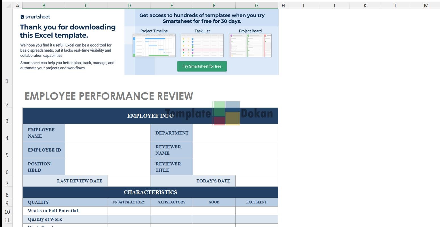Click the empty Employee Name input cell
The image size is (440, 227).
108,133
